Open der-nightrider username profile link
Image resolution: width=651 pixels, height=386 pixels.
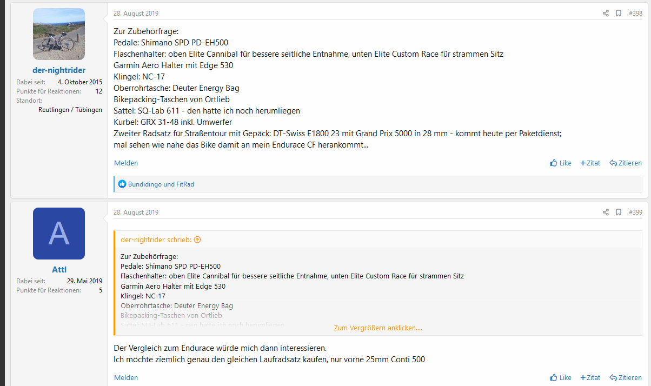coord(59,70)
